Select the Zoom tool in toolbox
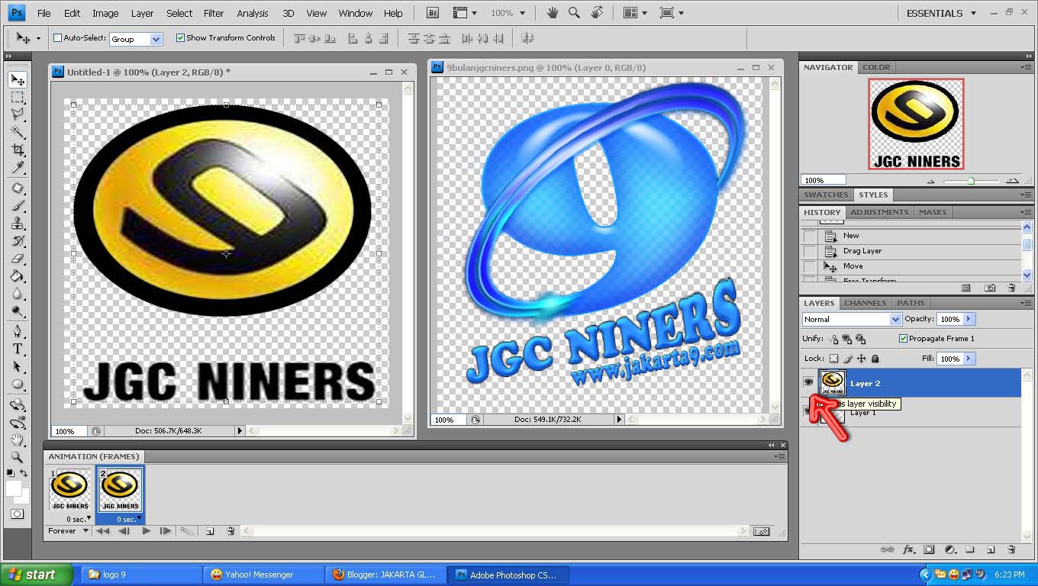1038x586 pixels. tap(18, 457)
